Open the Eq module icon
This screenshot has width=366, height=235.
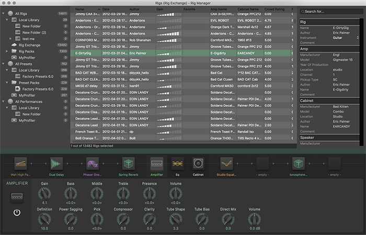coord(177,164)
